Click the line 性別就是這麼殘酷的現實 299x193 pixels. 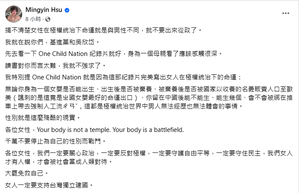tap(43, 118)
